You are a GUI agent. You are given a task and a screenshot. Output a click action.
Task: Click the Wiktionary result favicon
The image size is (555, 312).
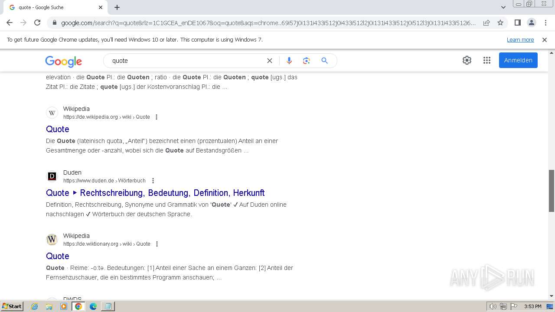click(52, 240)
